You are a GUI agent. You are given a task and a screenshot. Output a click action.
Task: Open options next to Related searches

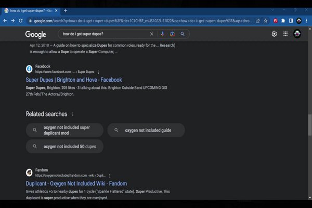point(73,114)
